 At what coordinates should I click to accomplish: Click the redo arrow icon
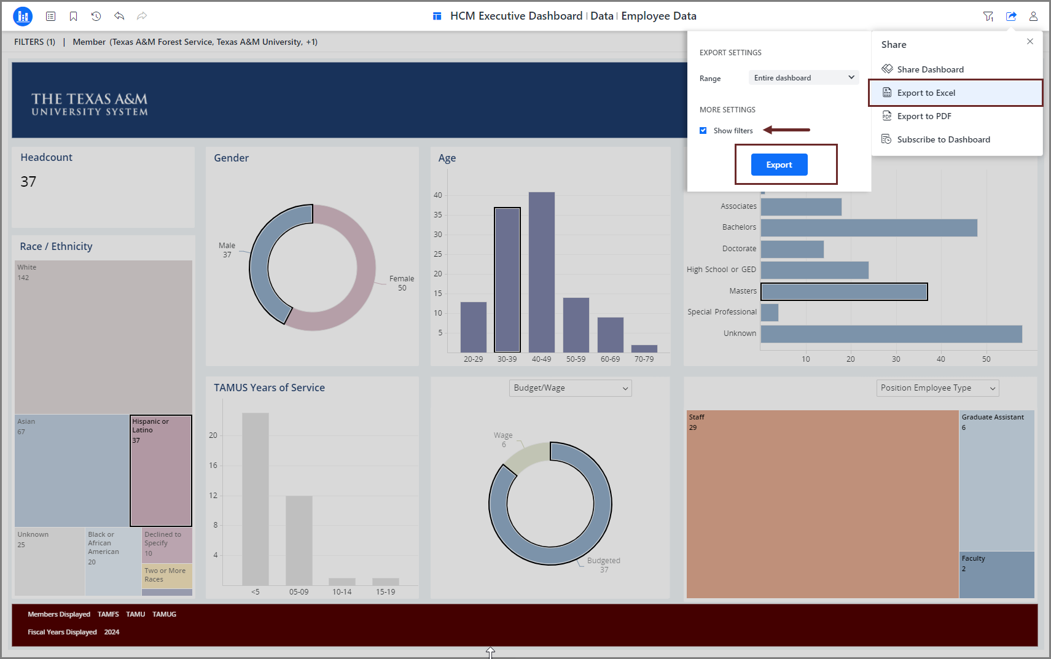pyautogui.click(x=142, y=17)
